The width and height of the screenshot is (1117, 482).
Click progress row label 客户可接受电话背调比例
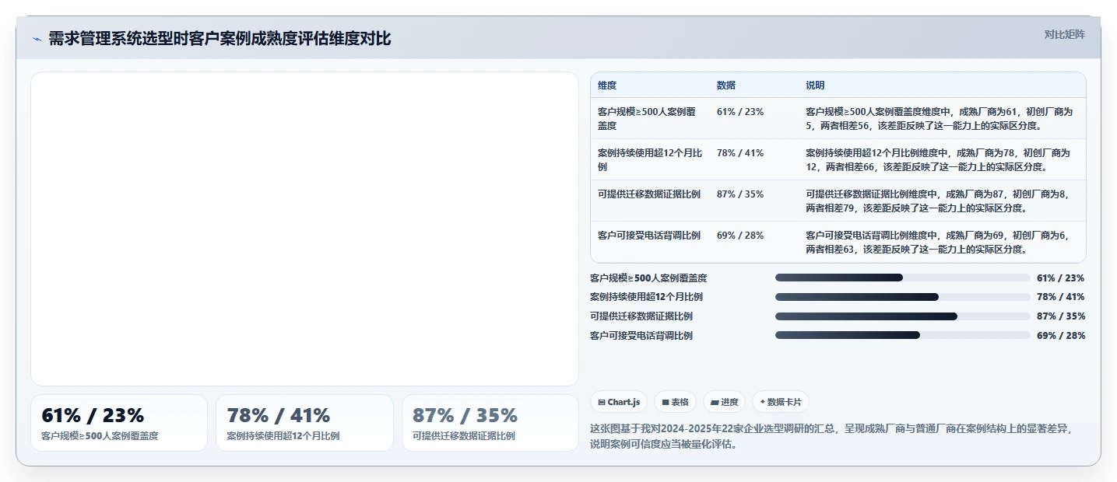[x=641, y=336]
